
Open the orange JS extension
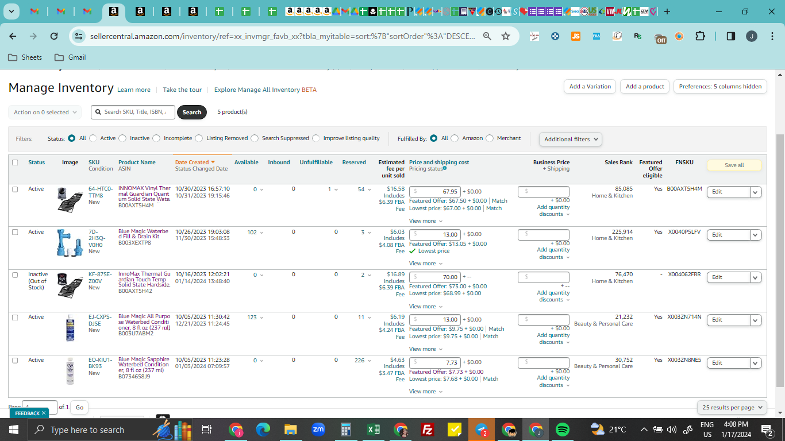575,36
